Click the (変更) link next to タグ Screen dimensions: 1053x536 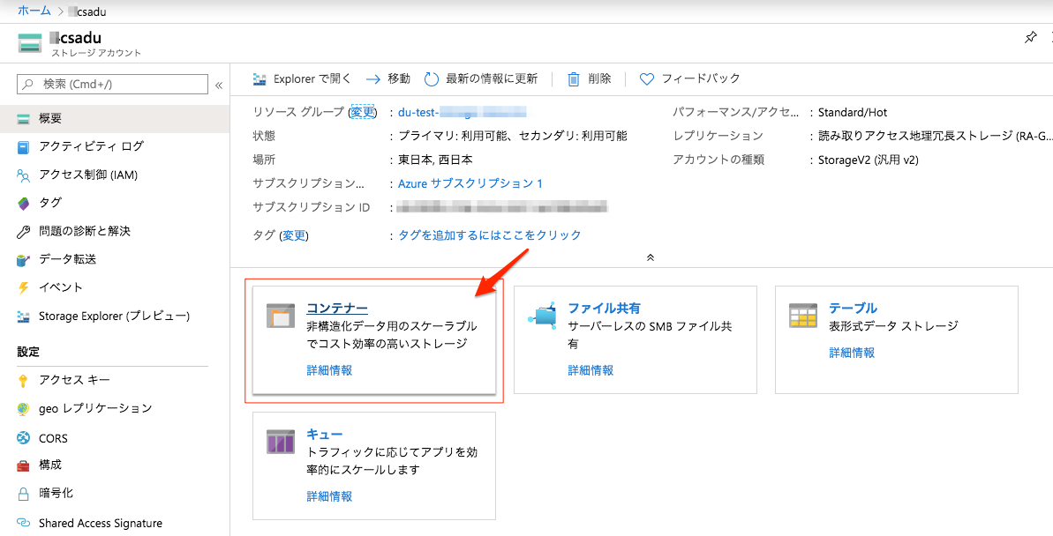[x=293, y=235]
